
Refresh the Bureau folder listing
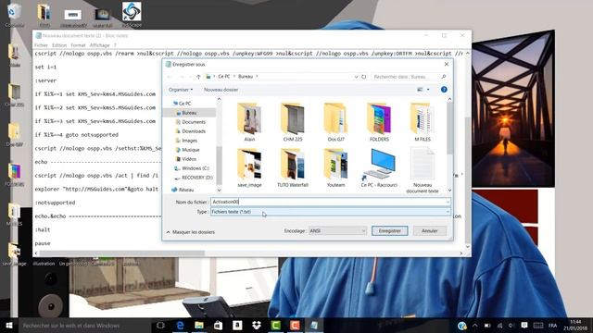[x=364, y=77]
